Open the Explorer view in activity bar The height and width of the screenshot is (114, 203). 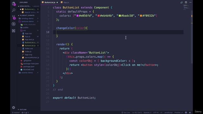(x=14, y=4)
